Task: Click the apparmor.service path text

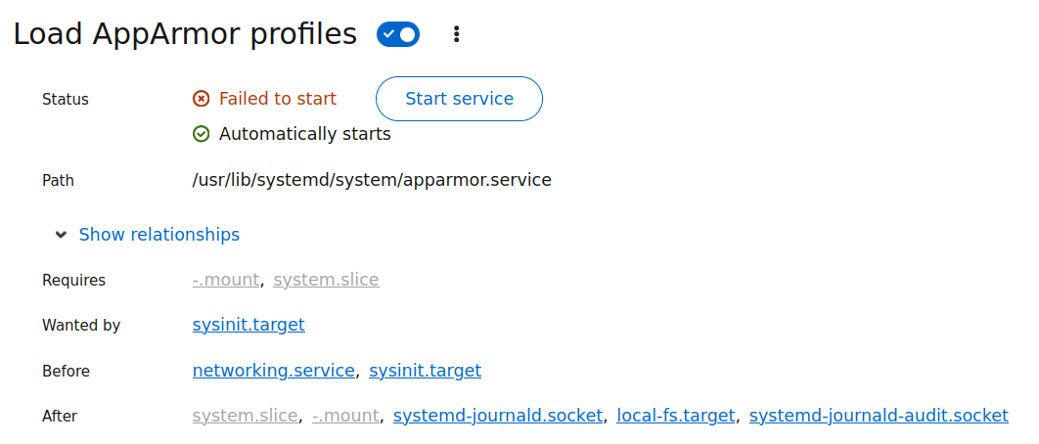Action: (x=372, y=180)
